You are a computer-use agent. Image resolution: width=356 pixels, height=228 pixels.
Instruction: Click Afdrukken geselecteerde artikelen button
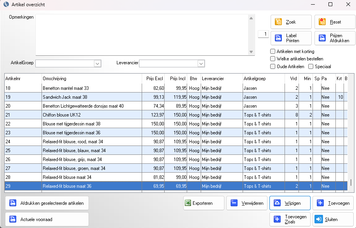click(x=47, y=203)
